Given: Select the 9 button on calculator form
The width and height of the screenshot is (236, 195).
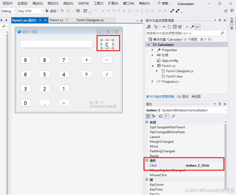Looking at the screenshot, I should pyautogui.click(x=26, y=60).
